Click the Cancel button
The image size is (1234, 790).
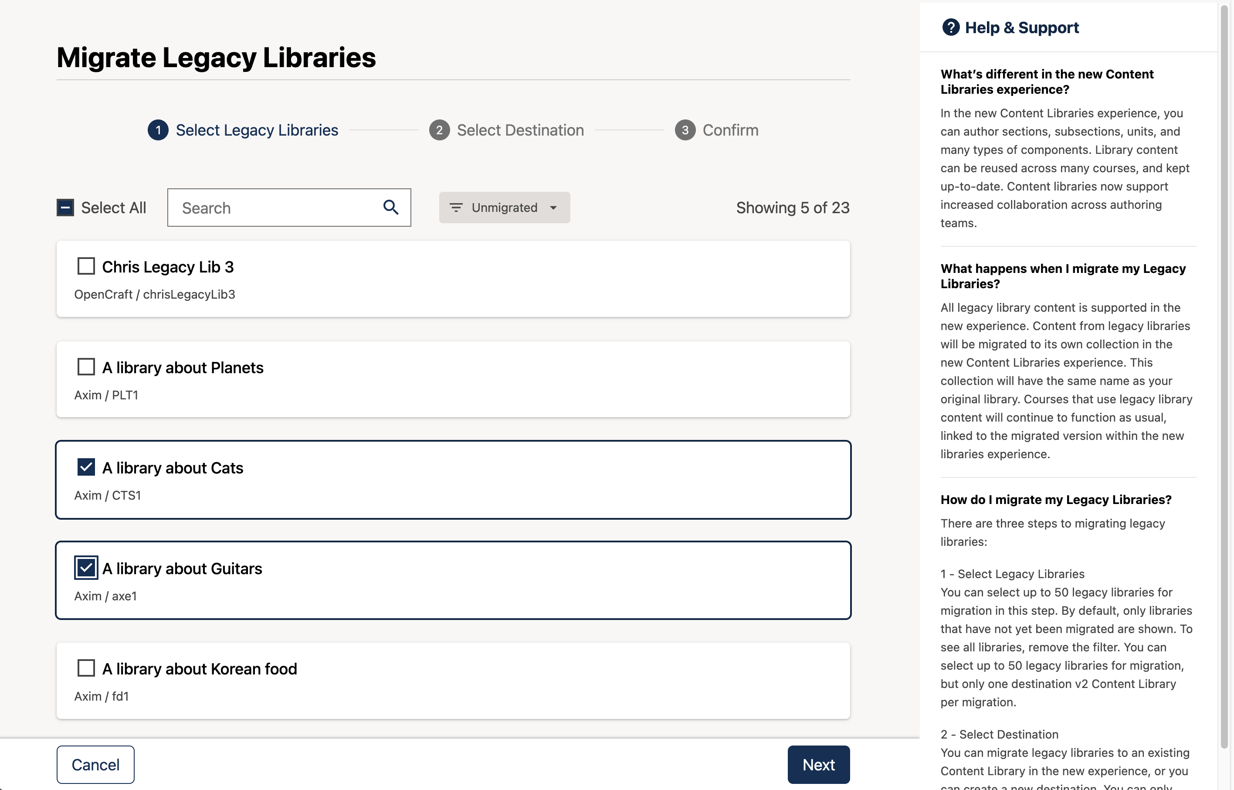(95, 764)
